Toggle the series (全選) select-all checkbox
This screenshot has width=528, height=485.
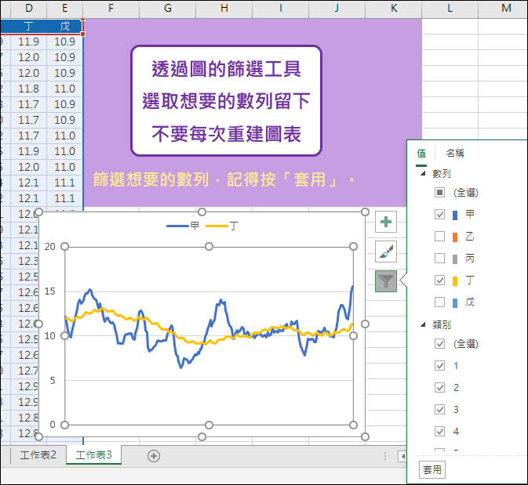[439, 193]
